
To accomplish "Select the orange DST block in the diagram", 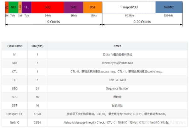I will pos(93,7).
